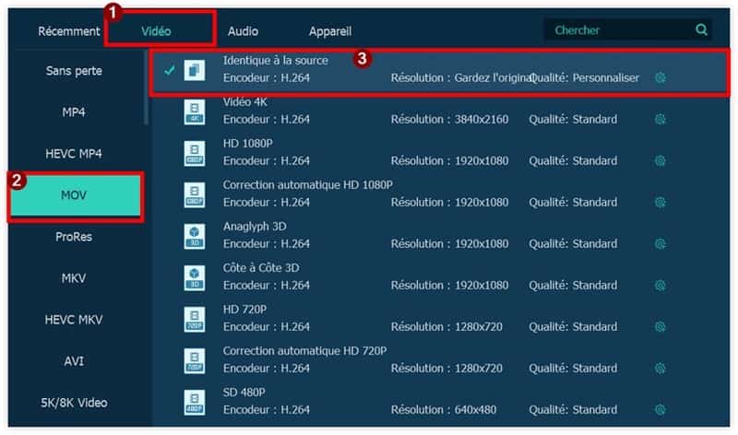Click the search magnifier icon
The image size is (738, 435).
[x=701, y=30]
